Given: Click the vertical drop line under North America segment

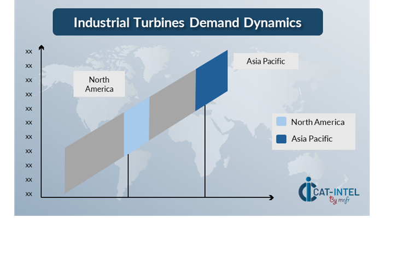Looking at the screenshot, I should [x=128, y=177].
